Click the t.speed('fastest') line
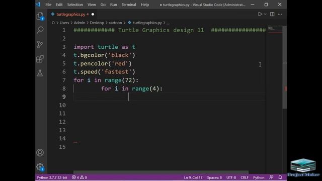The width and height of the screenshot is (322, 181). 104,72
